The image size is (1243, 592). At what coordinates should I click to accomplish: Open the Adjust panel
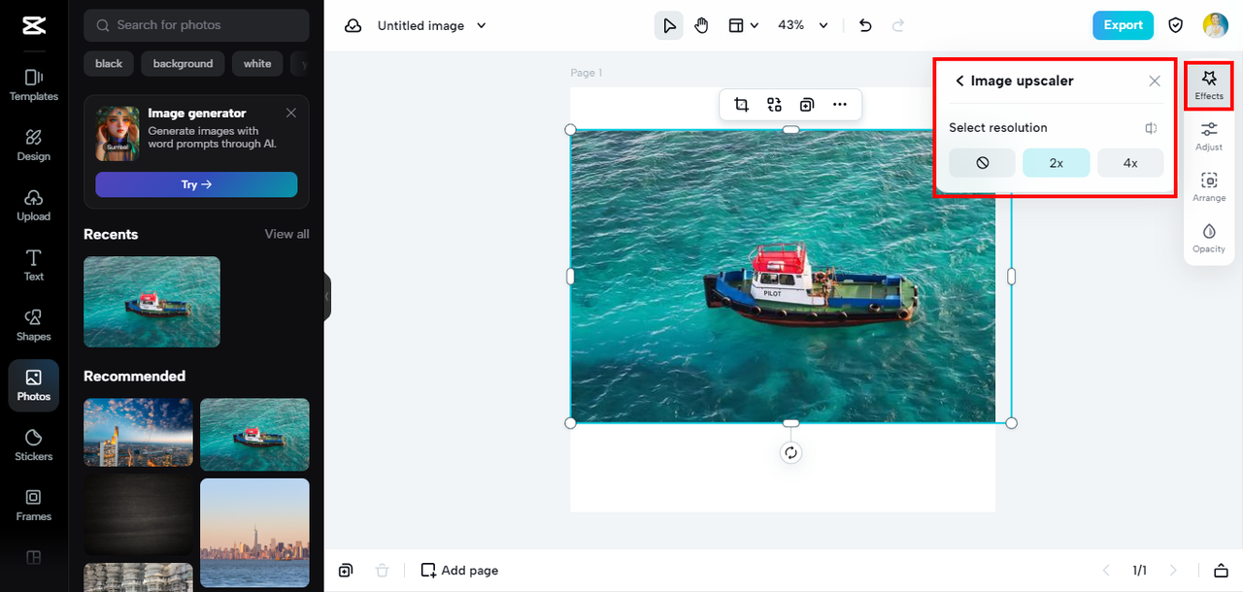coord(1209,136)
